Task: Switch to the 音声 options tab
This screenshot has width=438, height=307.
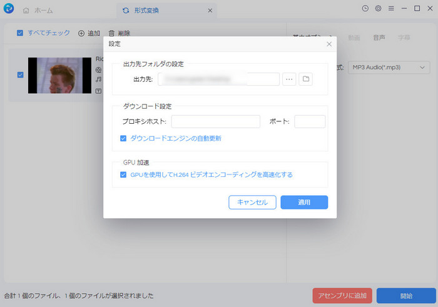Action: (x=379, y=38)
